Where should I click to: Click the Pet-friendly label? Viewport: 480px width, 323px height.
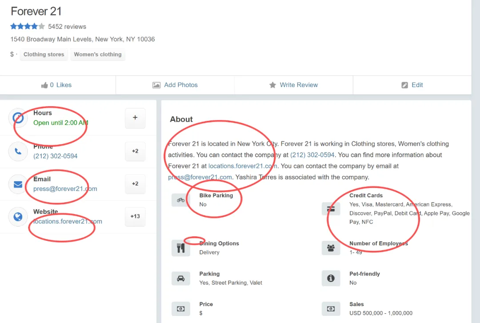(x=364, y=274)
